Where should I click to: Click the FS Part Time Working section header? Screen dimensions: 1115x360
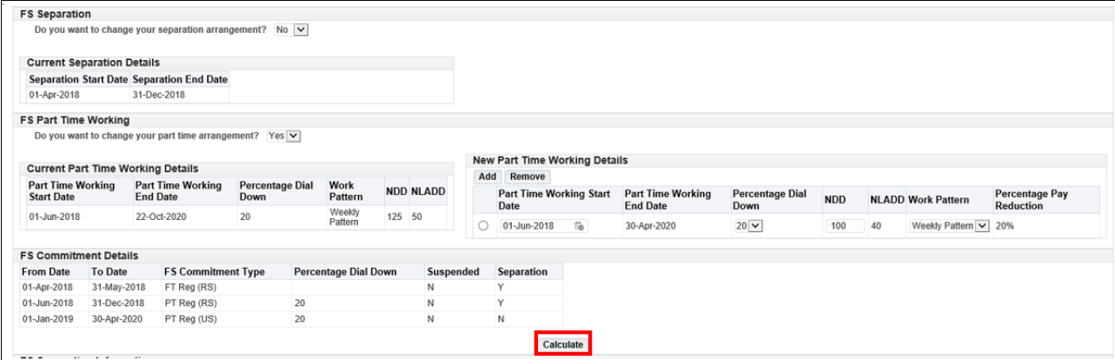pos(74,120)
